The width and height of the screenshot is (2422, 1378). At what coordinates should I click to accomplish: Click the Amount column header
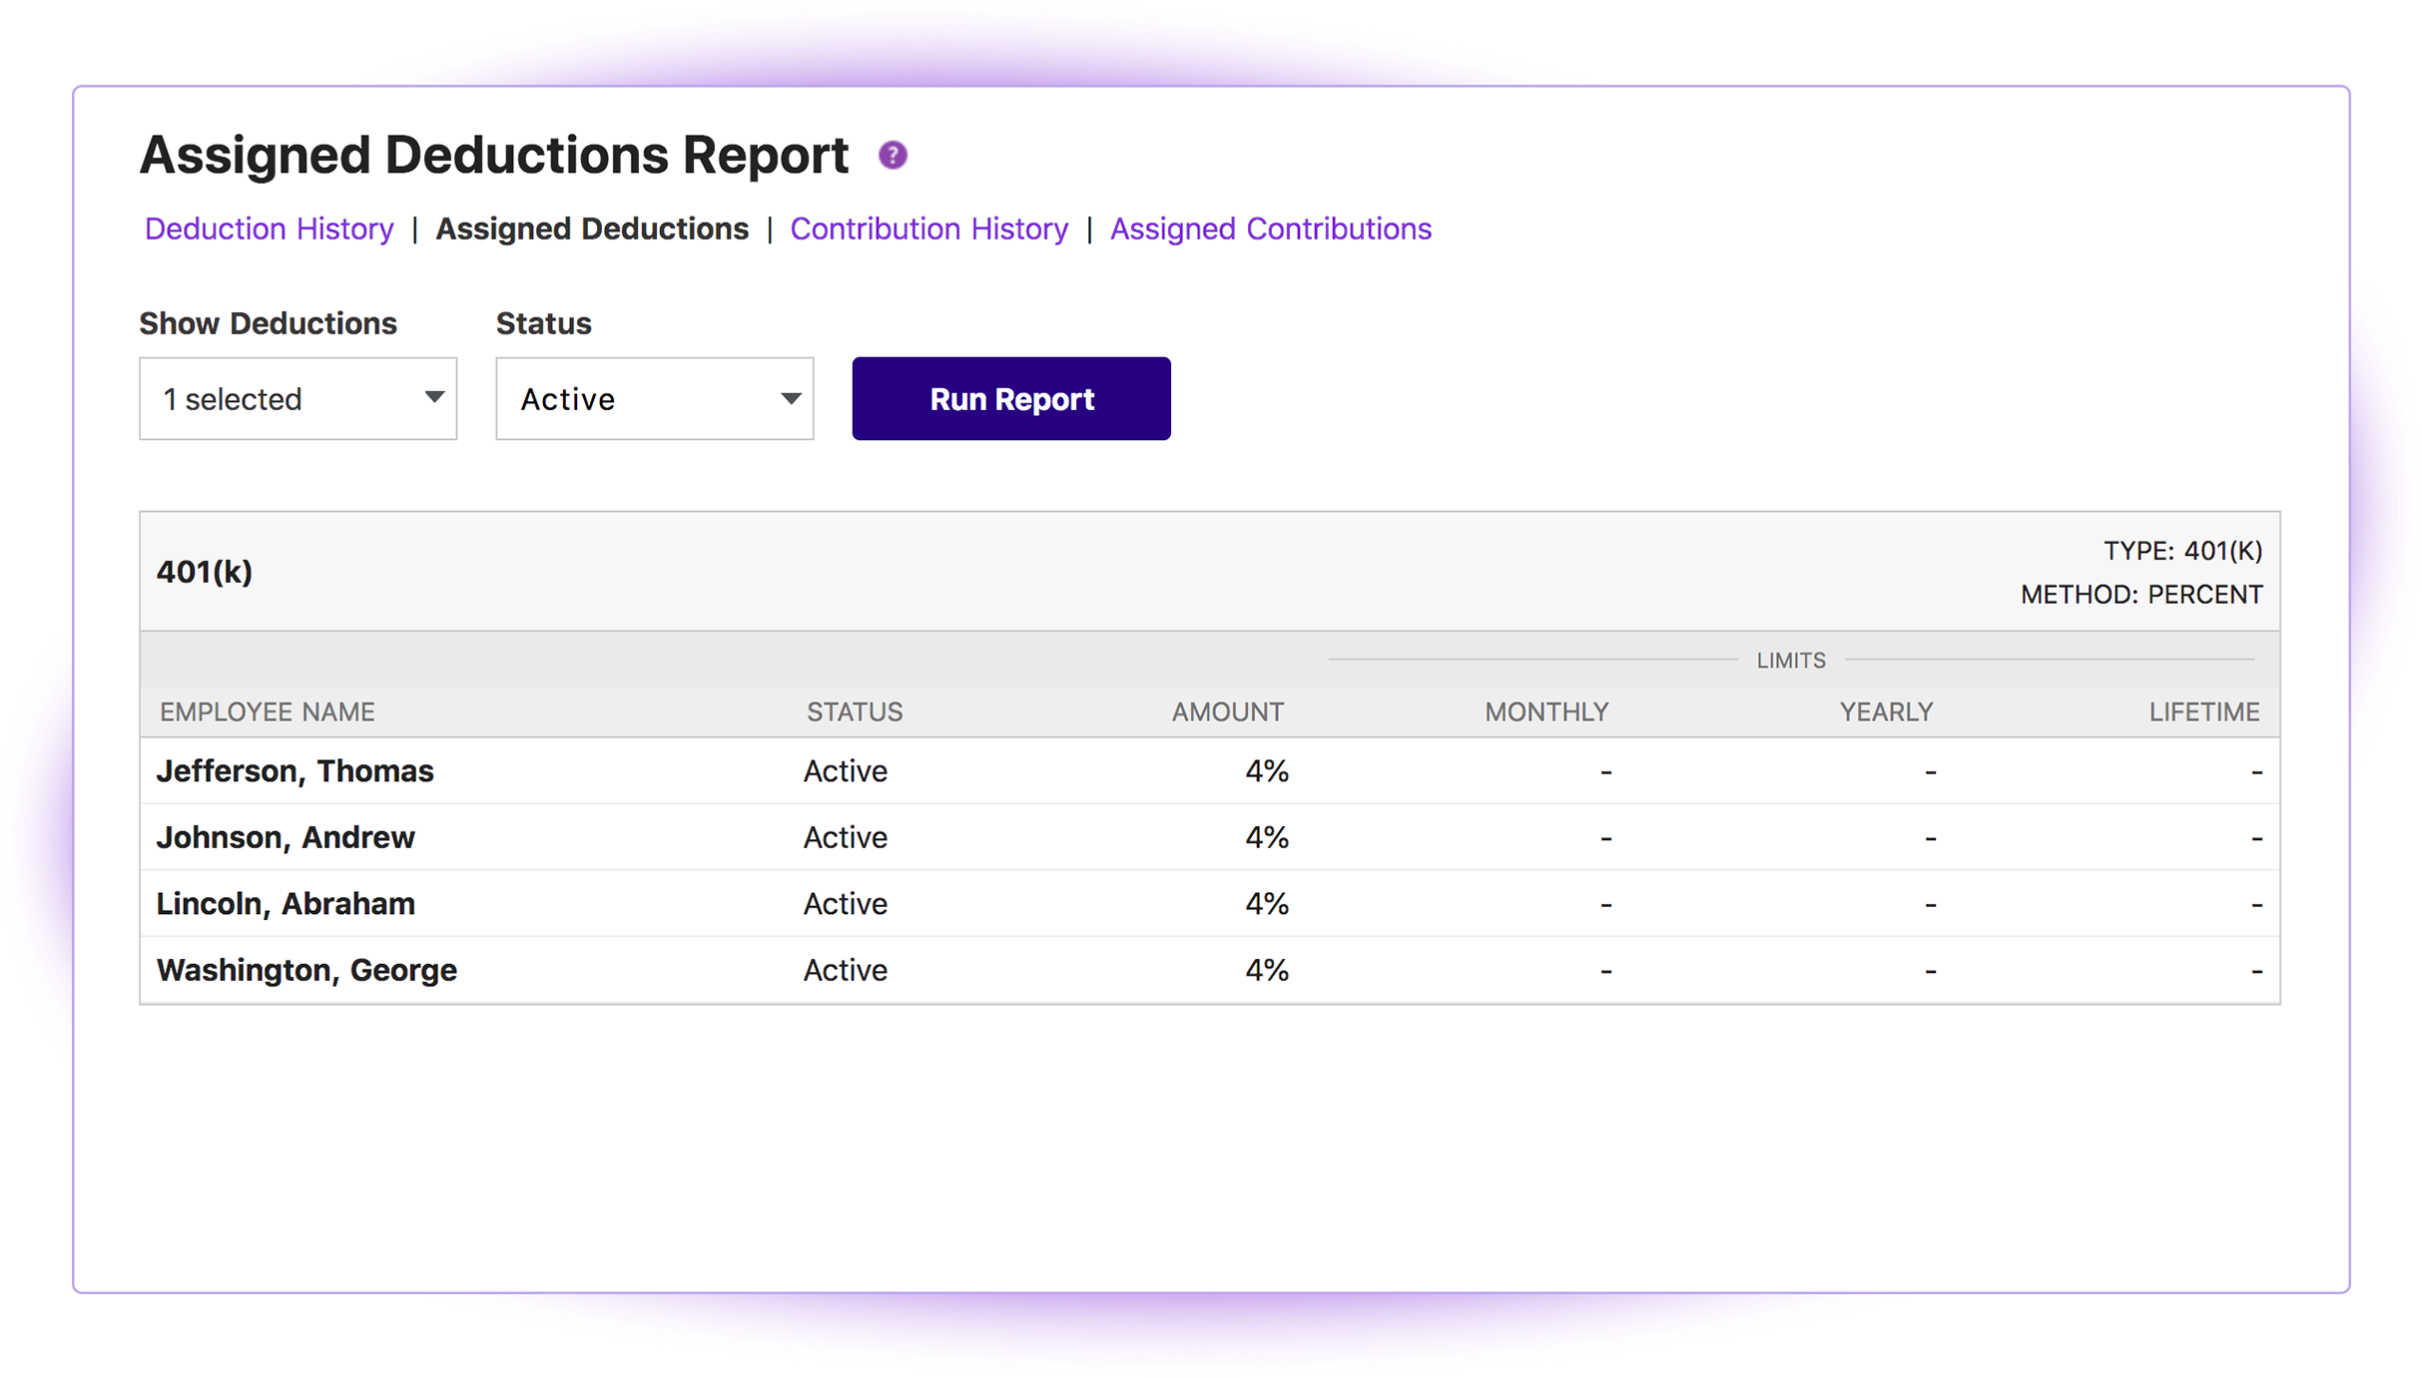pyautogui.click(x=1228, y=711)
